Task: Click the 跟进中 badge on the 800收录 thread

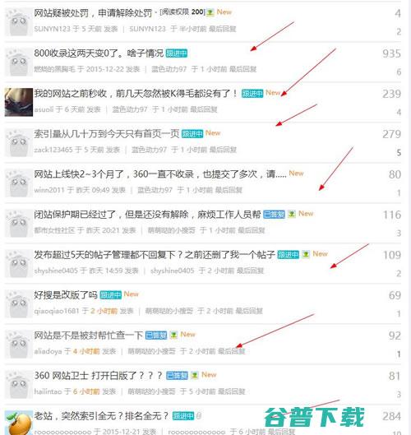Action: 177,53
